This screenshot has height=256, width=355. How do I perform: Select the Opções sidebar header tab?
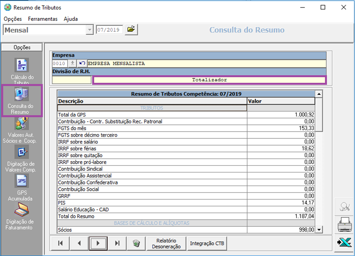point(22,47)
